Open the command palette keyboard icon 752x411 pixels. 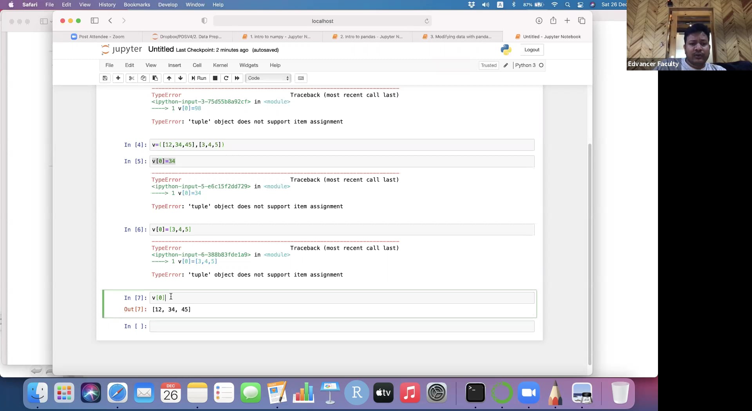[x=300, y=78]
